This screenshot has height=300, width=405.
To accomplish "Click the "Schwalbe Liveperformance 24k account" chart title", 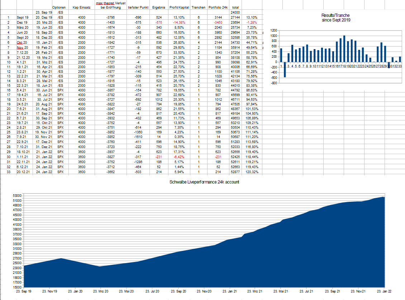I will tap(204, 182).
